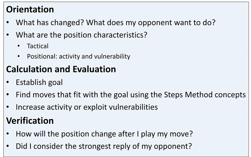Select "Increase activity or exploit vulnerabilities" line
This screenshot has height=157, width=251.
(x=87, y=107)
